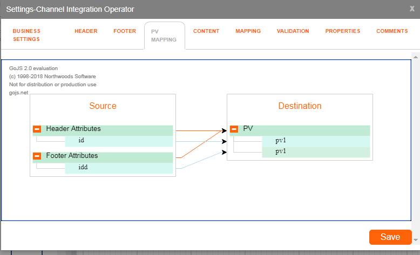
Task: Click the scrollbar down arrow
Action: pyautogui.click(x=415, y=239)
